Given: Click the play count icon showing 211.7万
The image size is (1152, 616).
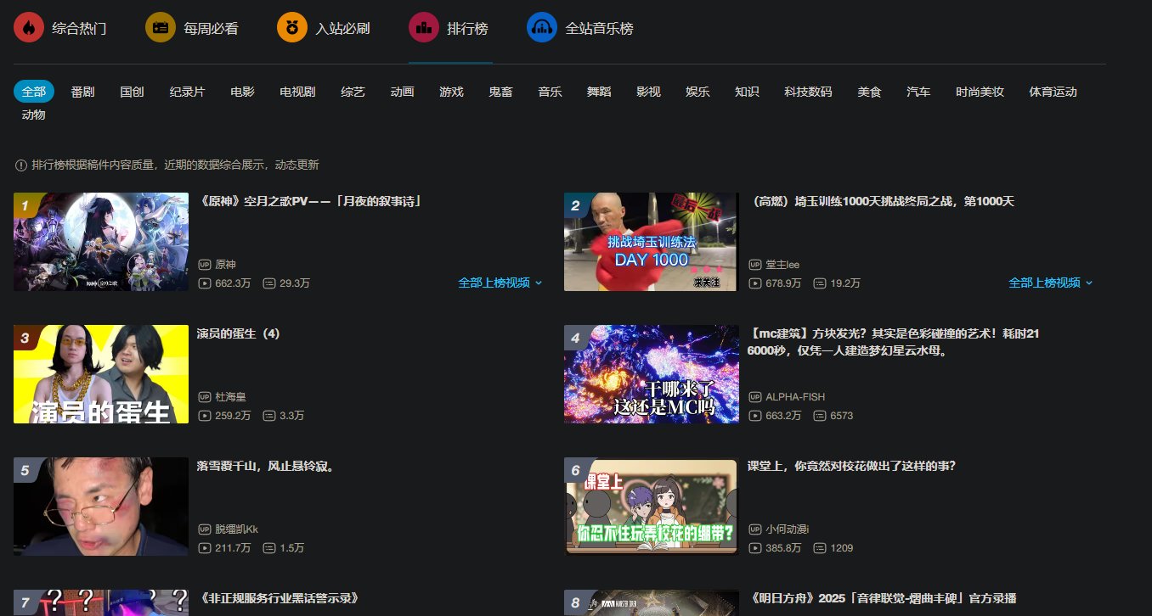Looking at the screenshot, I should click(x=204, y=548).
